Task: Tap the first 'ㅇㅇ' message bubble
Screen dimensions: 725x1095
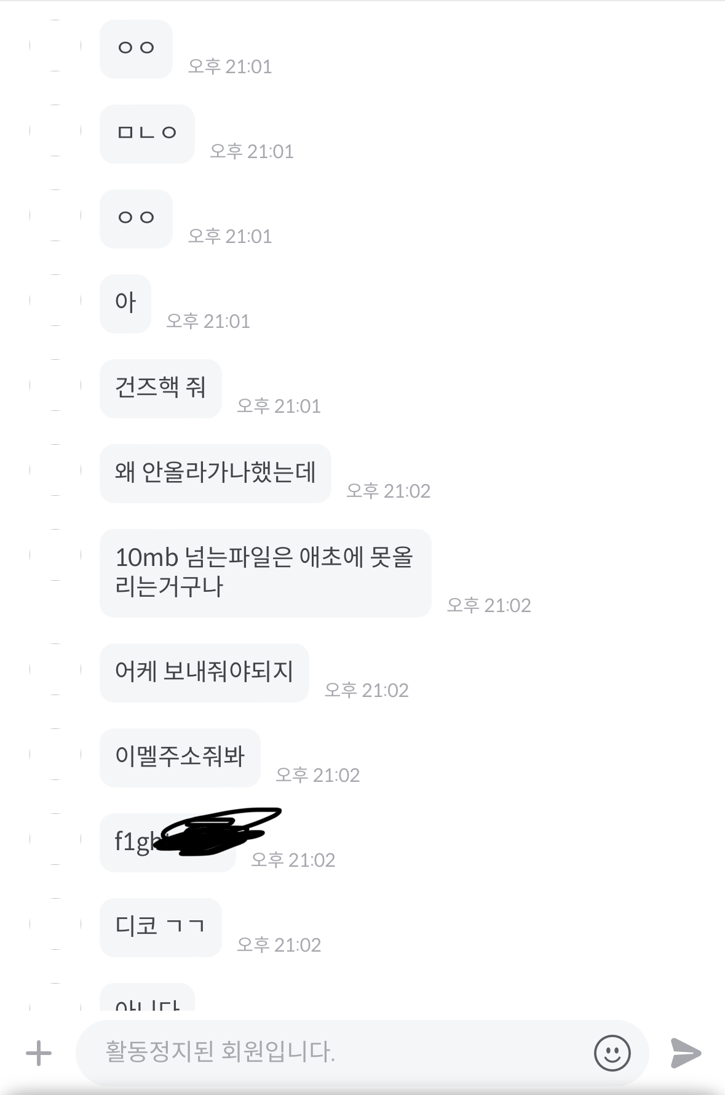Action: (136, 49)
